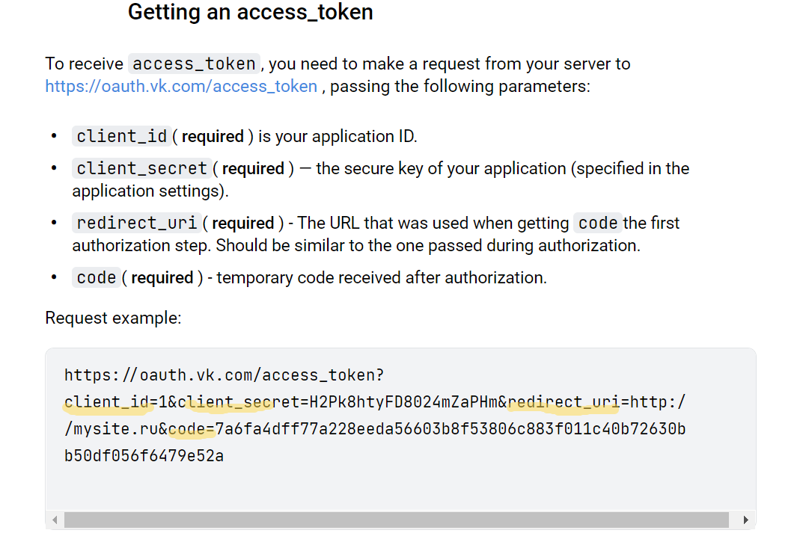
Task: Click the highlighted client_id text in the code block
Action: pos(107,401)
